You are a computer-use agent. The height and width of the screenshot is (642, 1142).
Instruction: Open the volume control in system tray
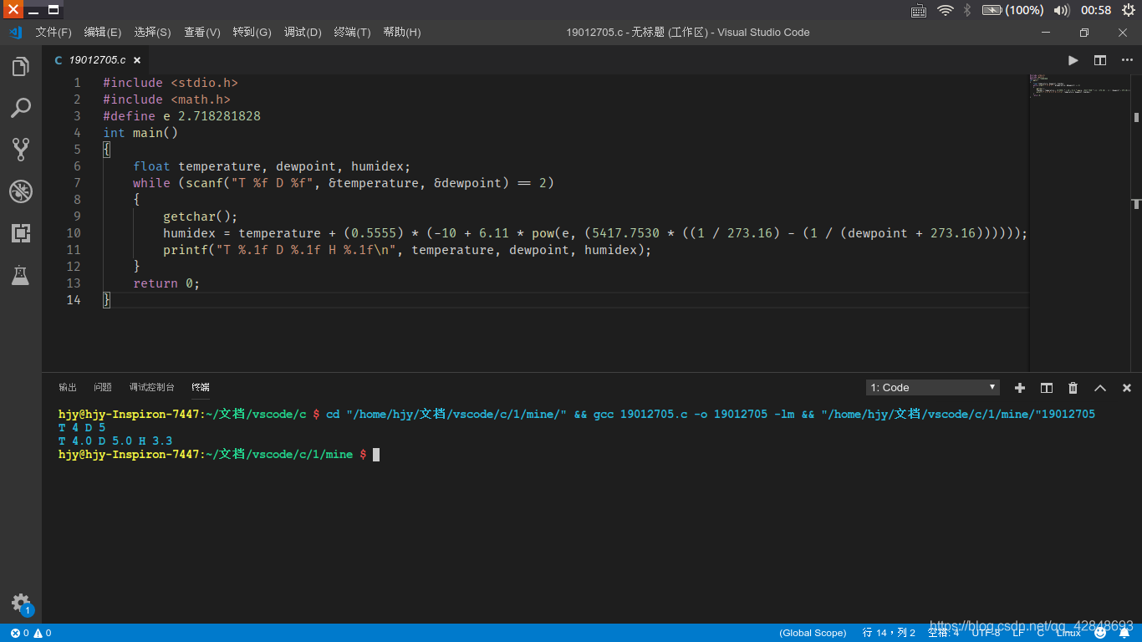point(1060,10)
